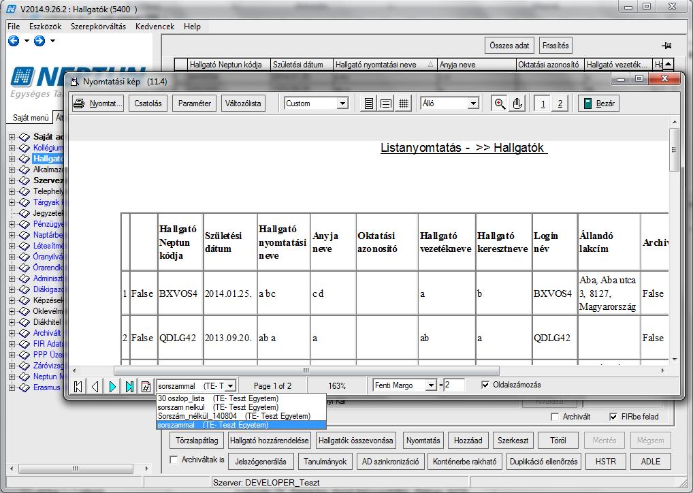Expand the Erasmus tree node
693x493 pixels.
[12, 387]
